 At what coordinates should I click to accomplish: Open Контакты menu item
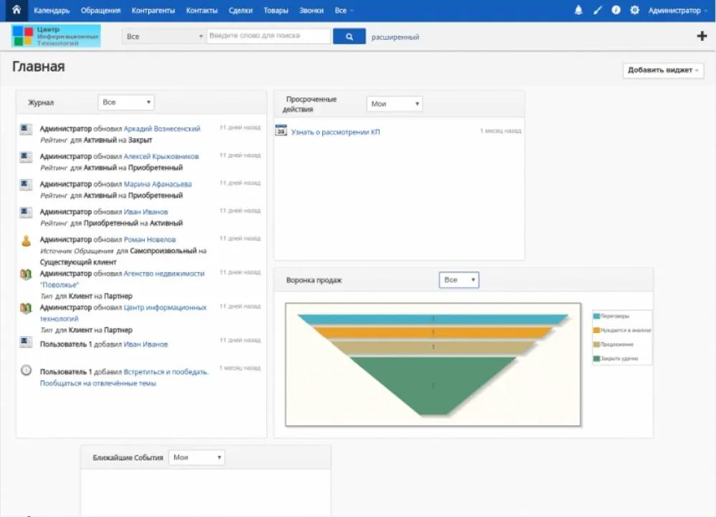pyautogui.click(x=202, y=10)
